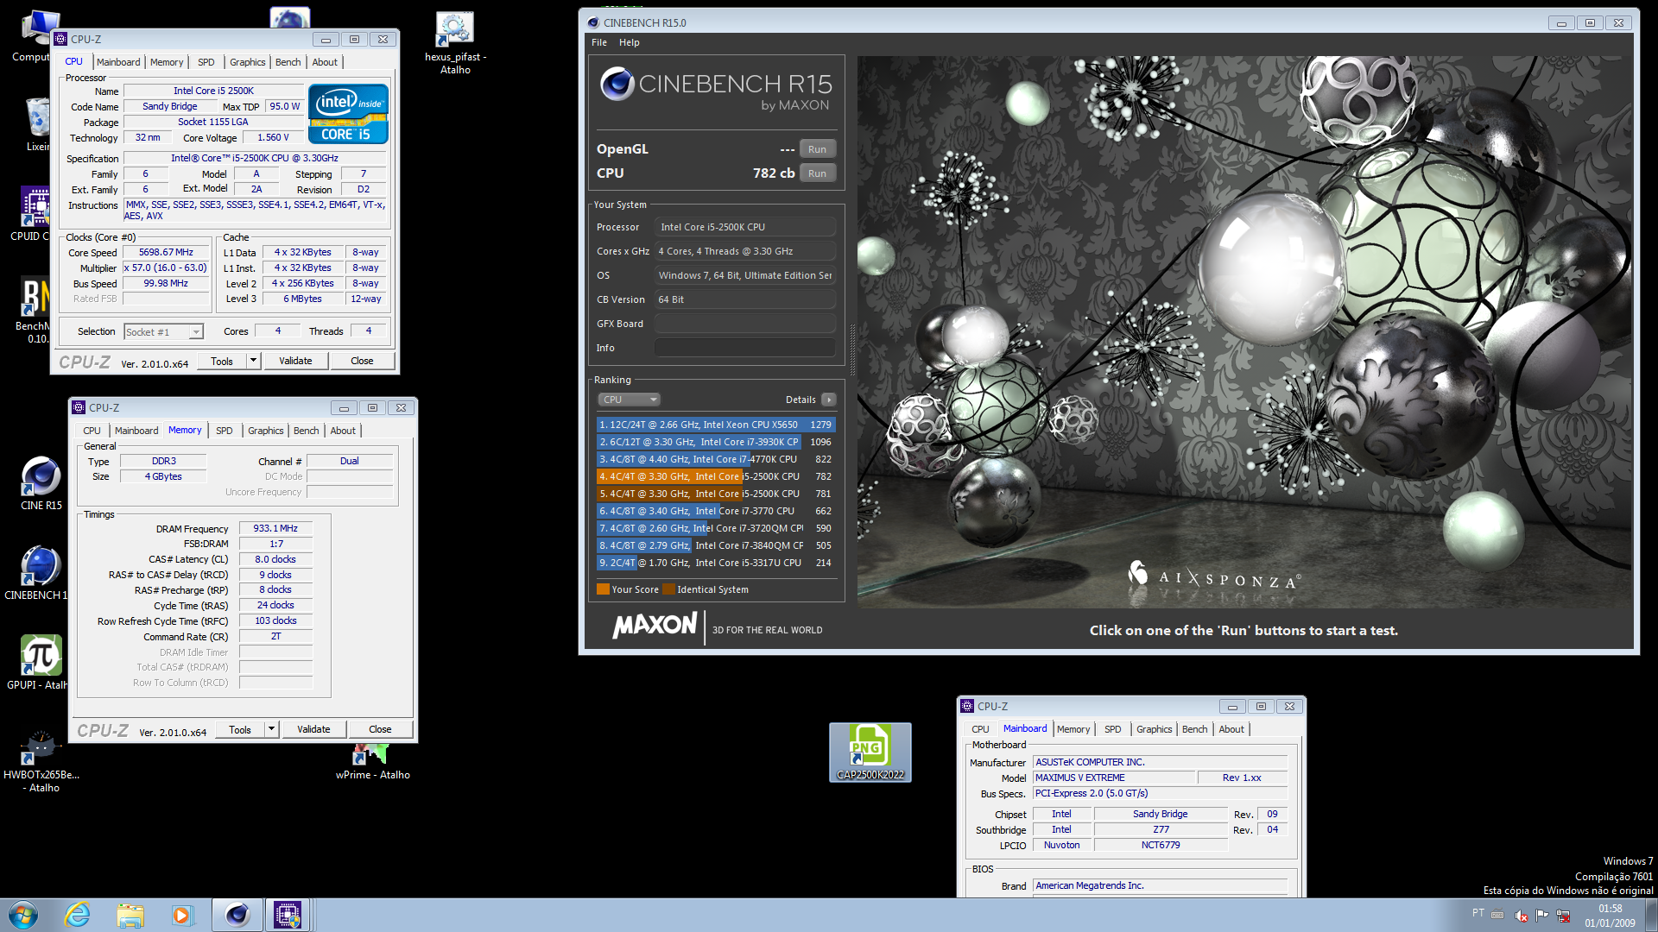The height and width of the screenshot is (932, 1658).
Task: Click Close button in CPU-Z Memory window
Action: point(380,729)
